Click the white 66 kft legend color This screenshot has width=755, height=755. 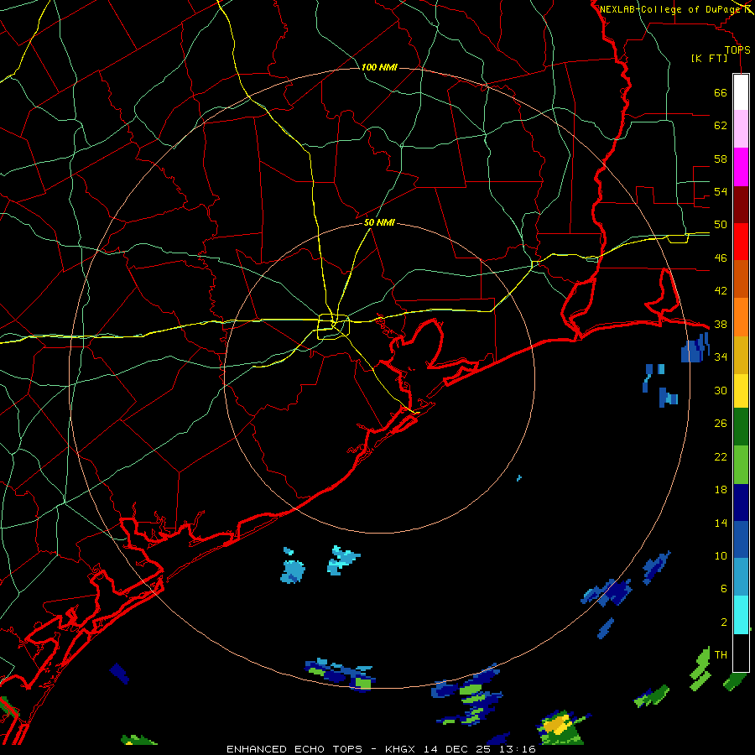click(x=741, y=92)
